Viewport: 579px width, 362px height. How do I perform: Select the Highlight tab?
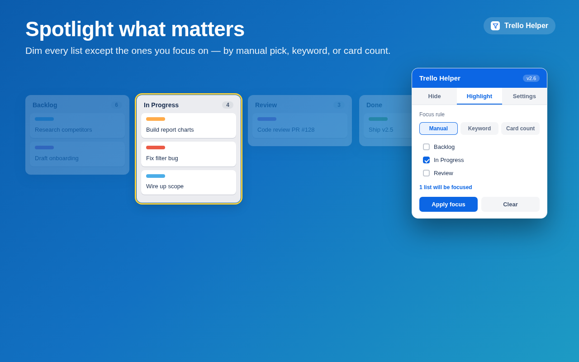coord(479,96)
